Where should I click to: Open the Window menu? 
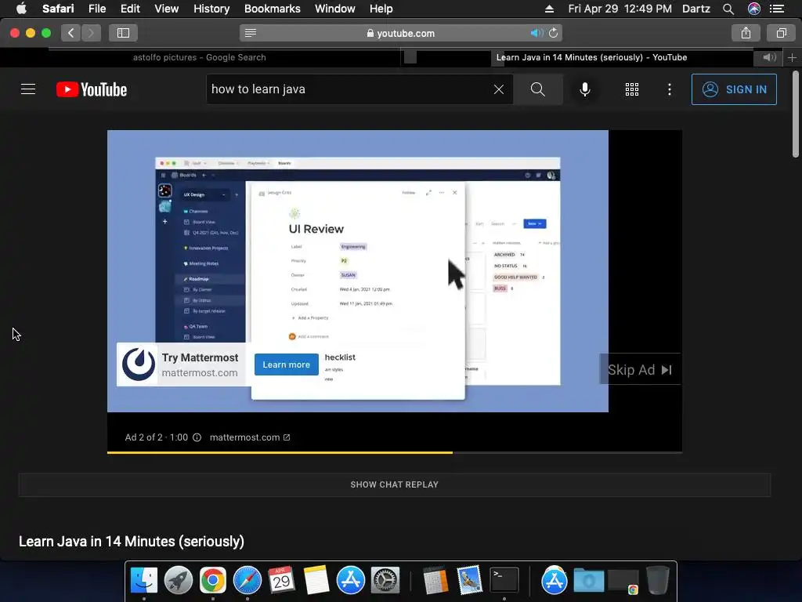click(335, 9)
